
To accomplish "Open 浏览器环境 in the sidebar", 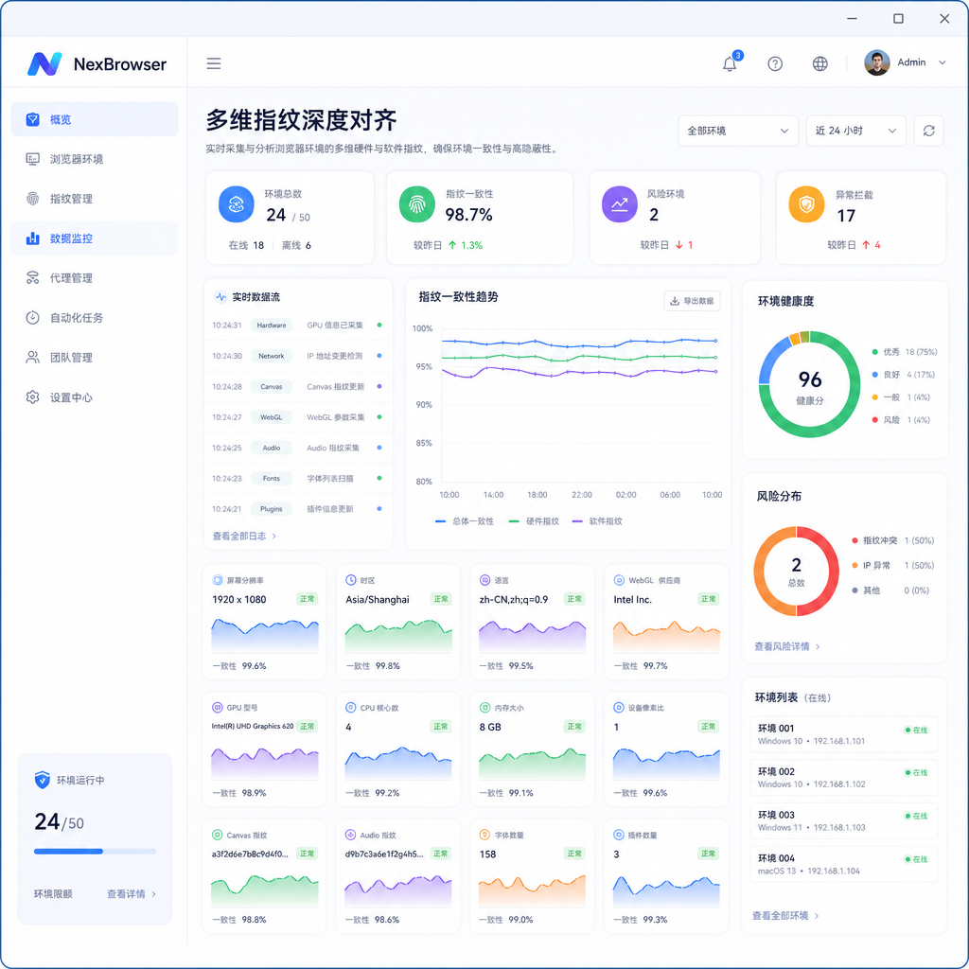I will [x=95, y=159].
